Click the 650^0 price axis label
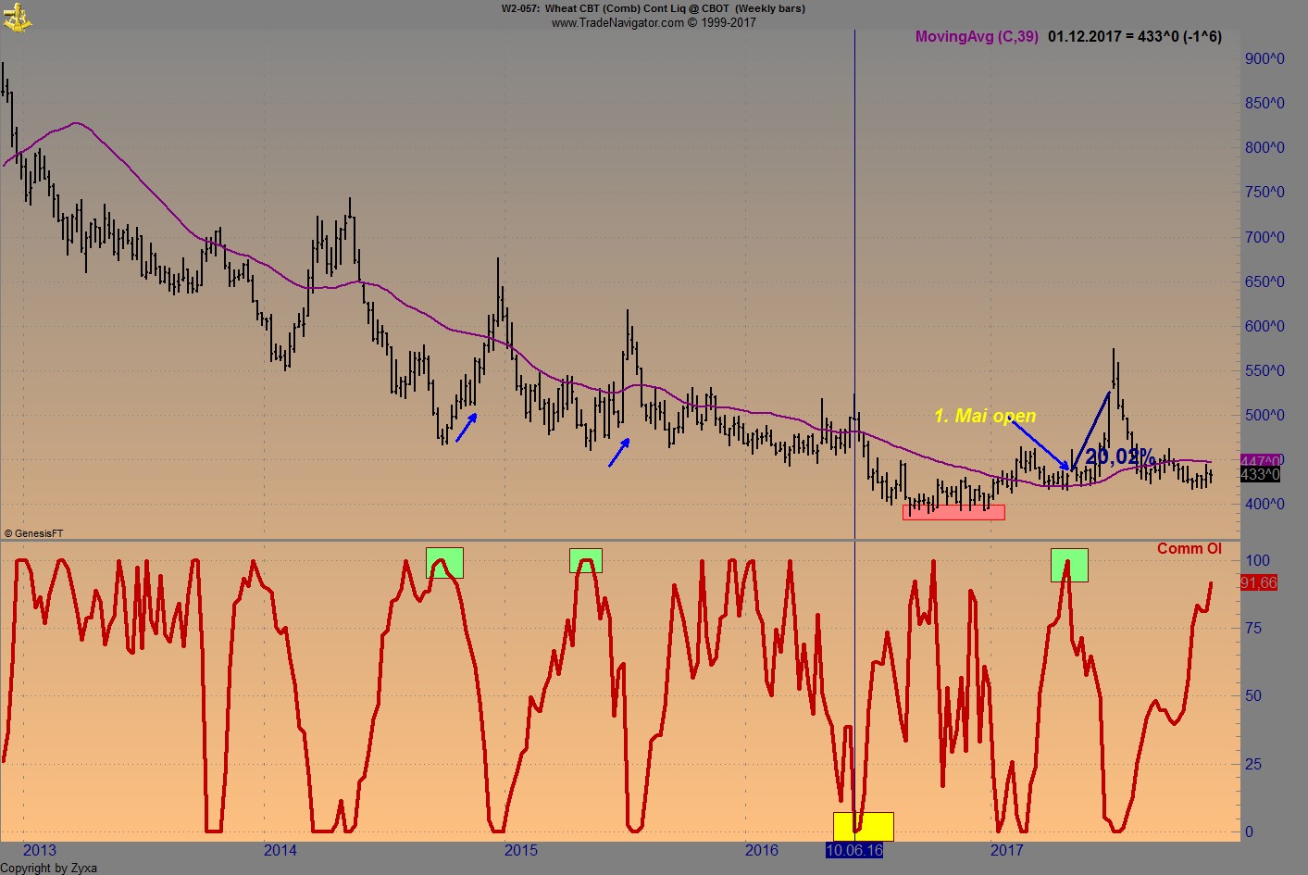Viewport: 1308px width, 875px height. pos(1264,281)
